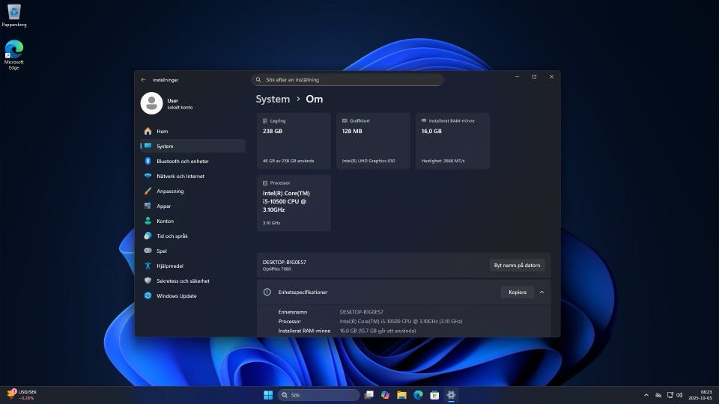The image size is (719, 404).
Task: Open the Hem section in the sidebar
Action: coord(162,131)
